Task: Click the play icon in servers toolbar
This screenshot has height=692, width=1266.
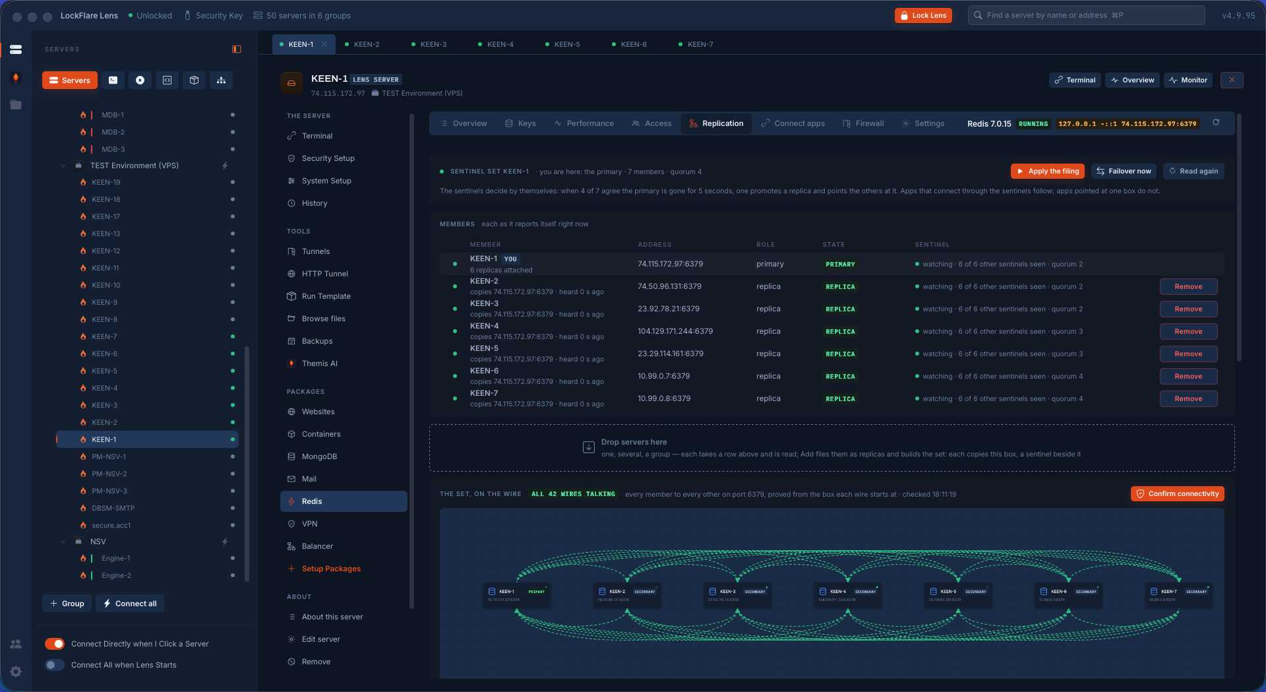Action: tap(140, 80)
